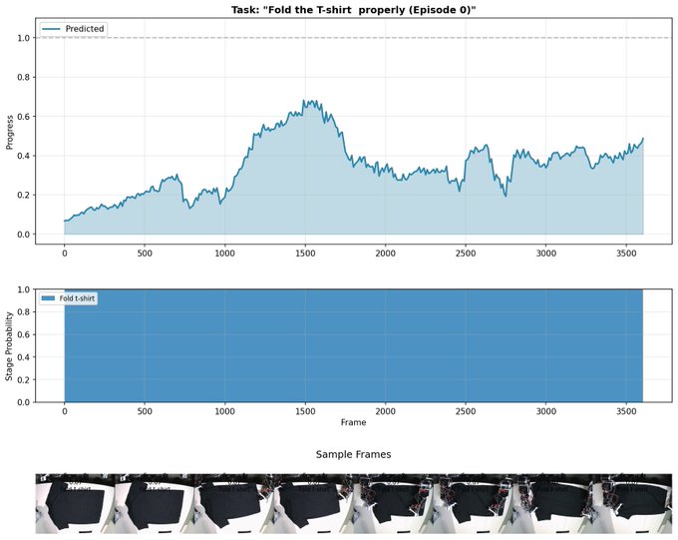This screenshot has height=540, width=678.
Task: Select the Predicted legend label
Action: (x=85, y=29)
